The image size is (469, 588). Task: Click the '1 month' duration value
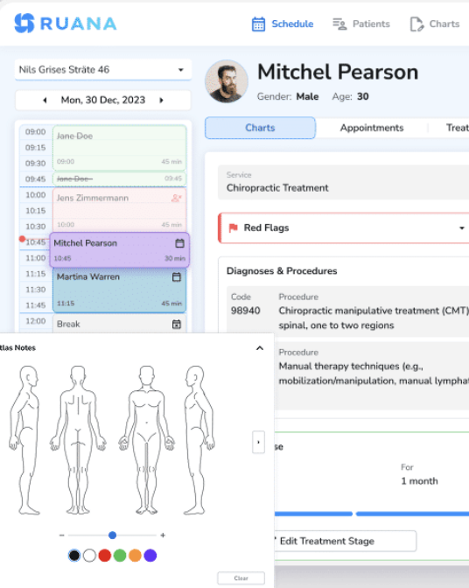click(419, 481)
